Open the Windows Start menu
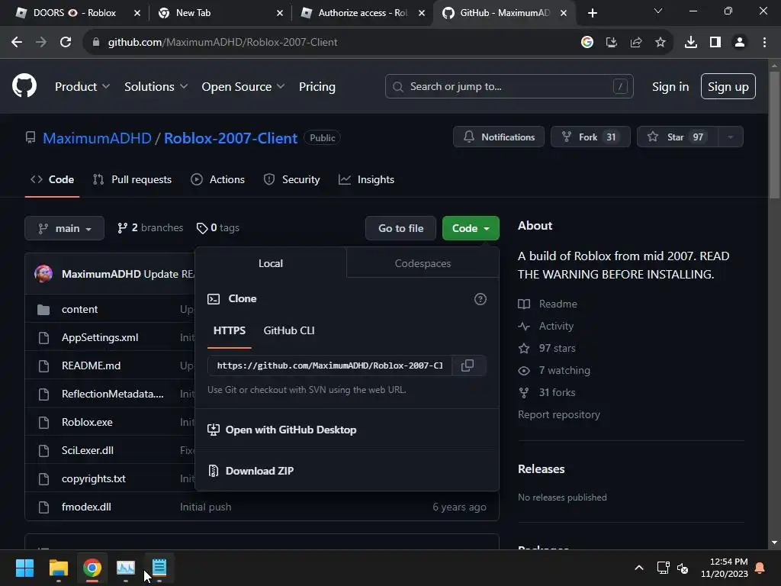The image size is (781, 586). (x=24, y=568)
